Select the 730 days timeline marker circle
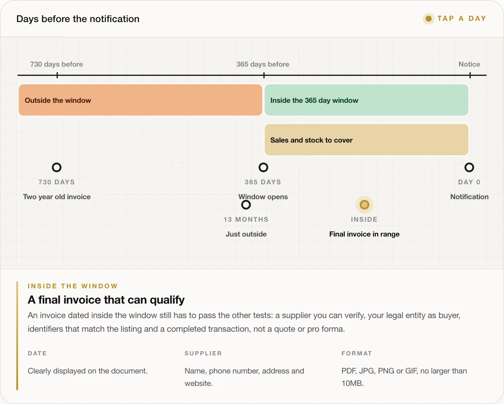Image resolution: width=504 pixels, height=404 pixels. [x=57, y=167]
